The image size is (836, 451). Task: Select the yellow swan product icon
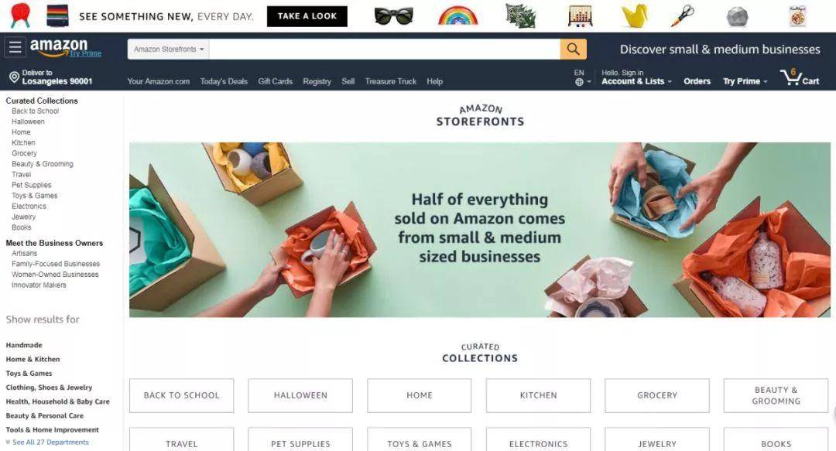pyautogui.click(x=635, y=16)
